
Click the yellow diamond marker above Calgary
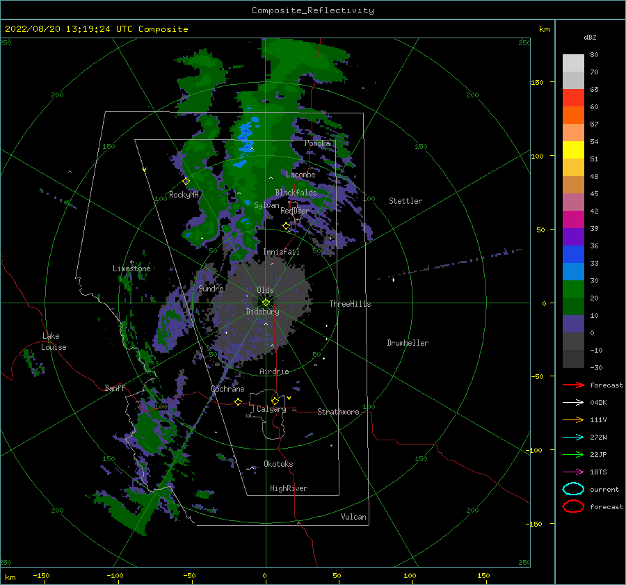click(275, 401)
